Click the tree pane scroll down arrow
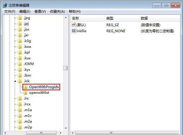The image size is (183, 135). coord(66,128)
